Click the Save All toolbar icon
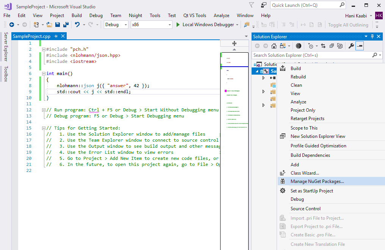The image size is (385, 250). pyautogui.click(x=66, y=25)
